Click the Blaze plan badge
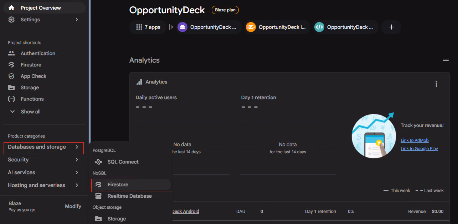458x224 pixels. pyautogui.click(x=225, y=10)
